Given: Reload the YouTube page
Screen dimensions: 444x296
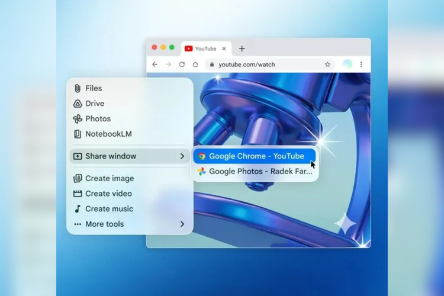Looking at the screenshot, I should [x=182, y=65].
